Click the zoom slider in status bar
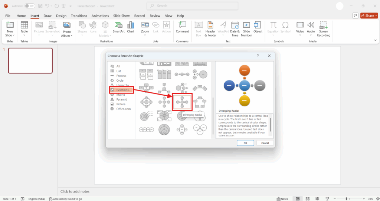Viewport: 380px width, 201px height. click(346, 199)
